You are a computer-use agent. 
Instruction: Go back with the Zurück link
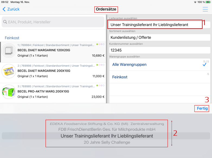coord(14,9)
